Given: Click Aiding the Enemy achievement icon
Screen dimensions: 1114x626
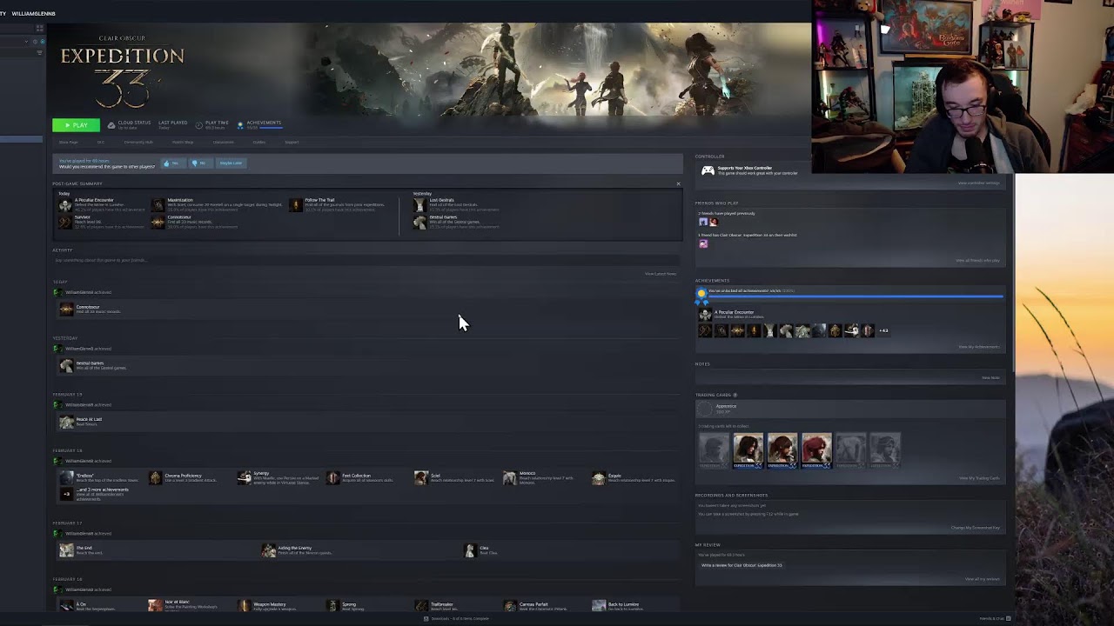Looking at the screenshot, I should coord(268,550).
